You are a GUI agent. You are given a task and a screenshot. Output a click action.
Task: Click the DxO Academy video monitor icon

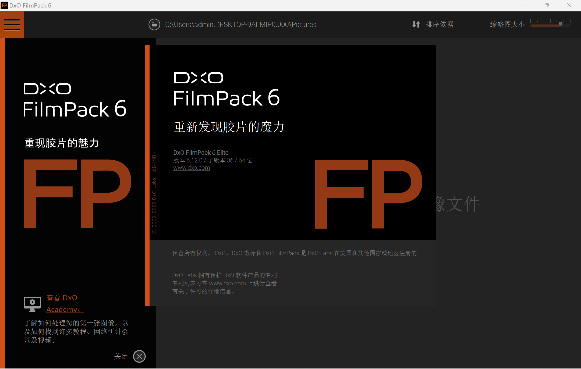[x=32, y=304]
